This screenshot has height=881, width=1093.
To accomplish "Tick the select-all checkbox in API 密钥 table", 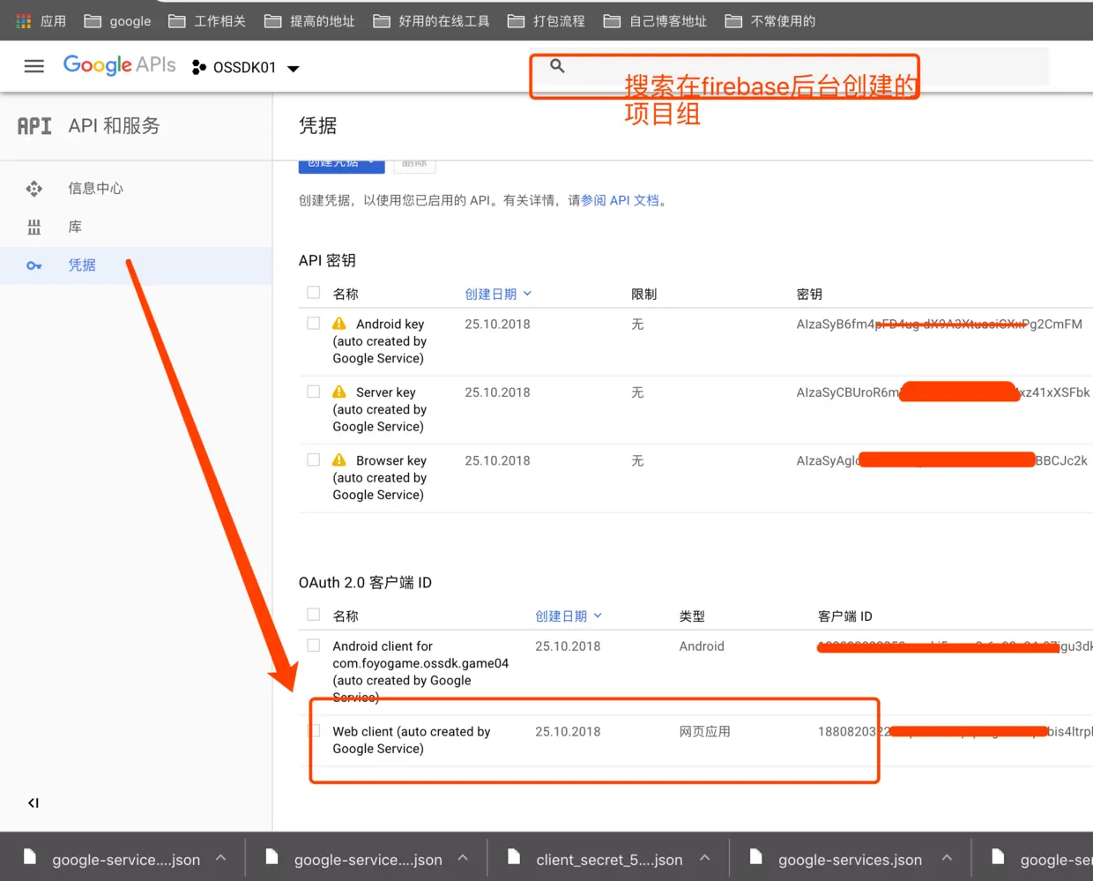I will (313, 293).
